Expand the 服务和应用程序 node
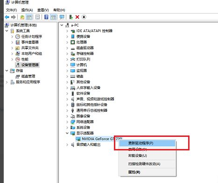Image resolution: width=218 pixels, height=183 pixels. (x=7, y=82)
